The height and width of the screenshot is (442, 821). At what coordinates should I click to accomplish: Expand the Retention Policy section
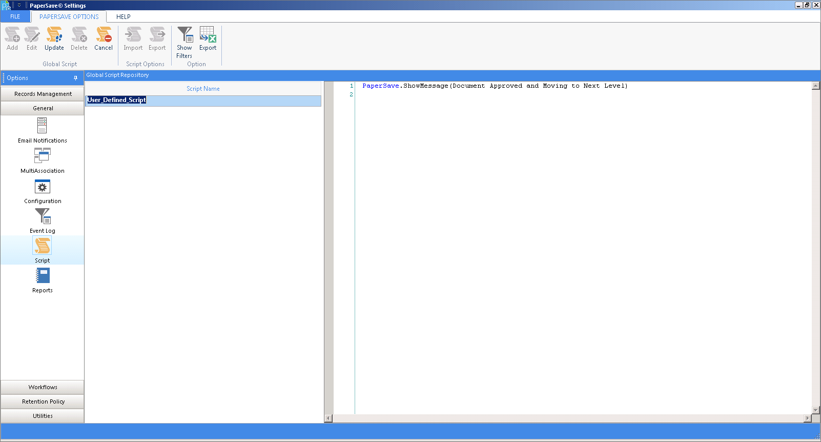tap(43, 401)
